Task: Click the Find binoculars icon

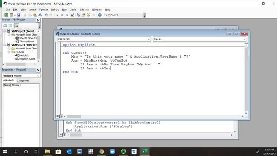Action: pyautogui.click(x=40, y=15)
